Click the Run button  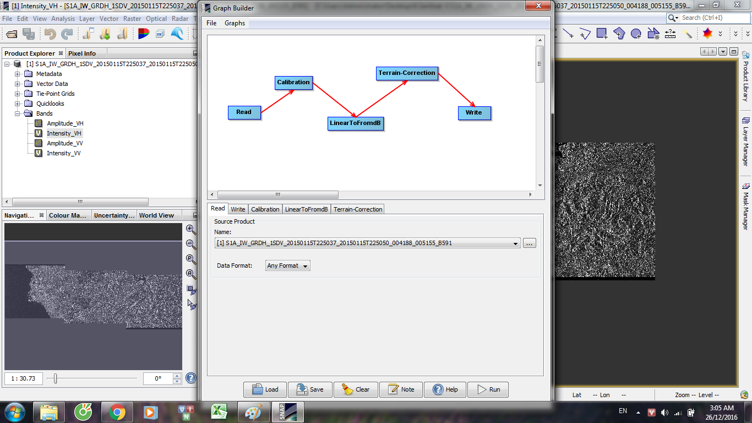tap(488, 389)
